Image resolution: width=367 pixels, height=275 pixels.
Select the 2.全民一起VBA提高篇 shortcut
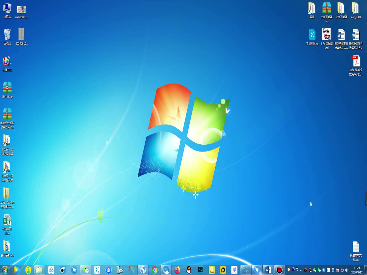click(x=7, y=171)
